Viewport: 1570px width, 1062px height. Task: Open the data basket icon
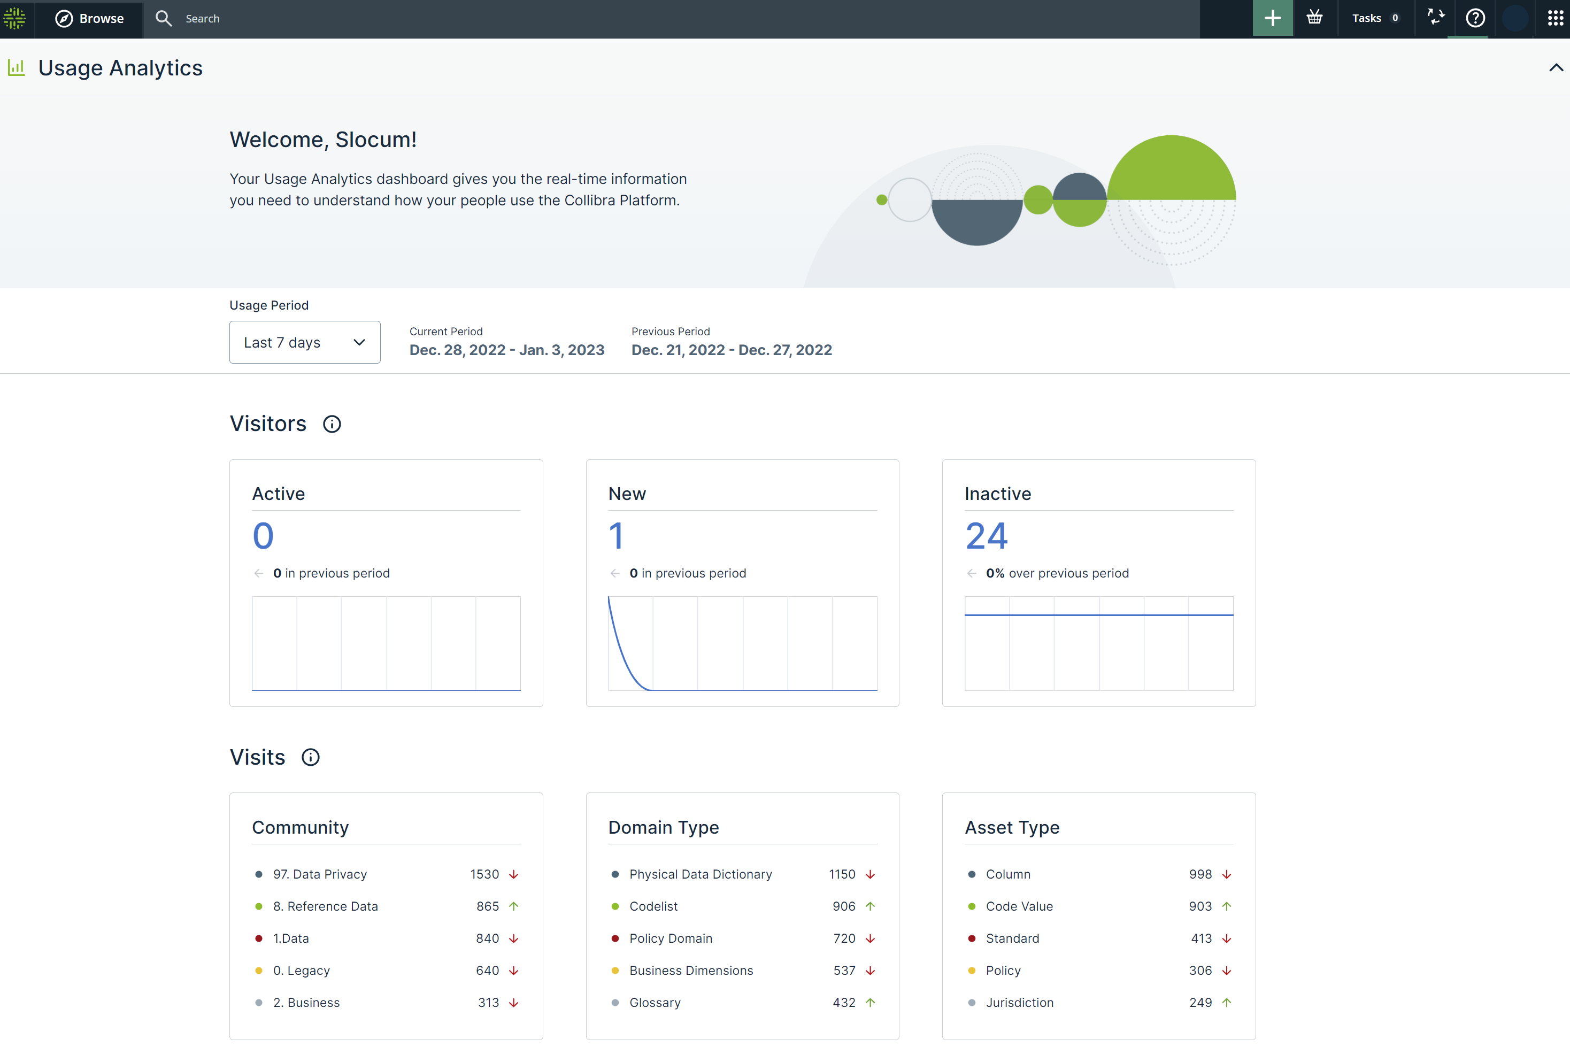point(1314,18)
